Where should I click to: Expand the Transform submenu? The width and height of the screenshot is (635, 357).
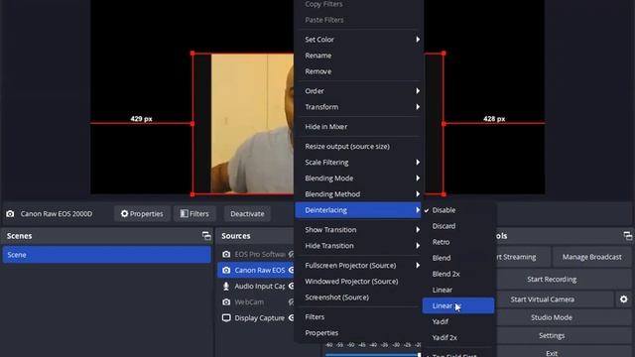358,107
